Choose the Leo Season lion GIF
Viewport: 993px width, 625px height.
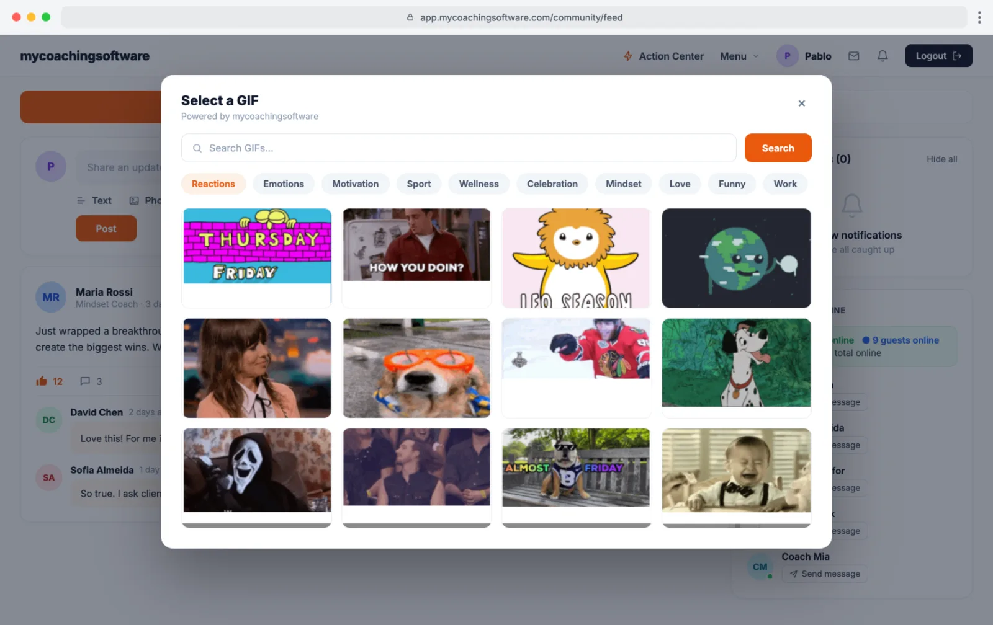coord(576,258)
